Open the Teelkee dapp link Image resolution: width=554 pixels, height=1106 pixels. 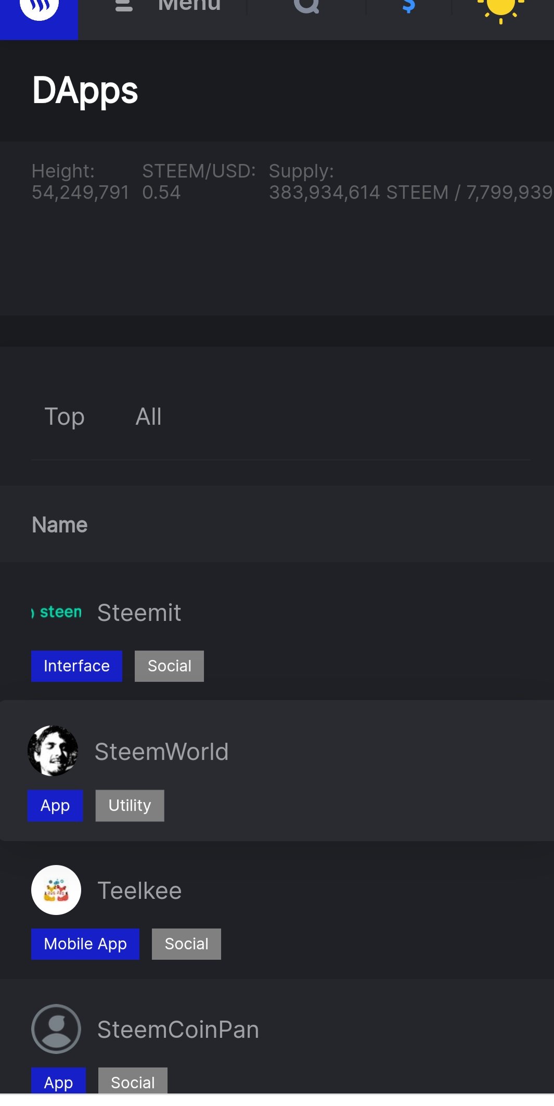tap(139, 891)
